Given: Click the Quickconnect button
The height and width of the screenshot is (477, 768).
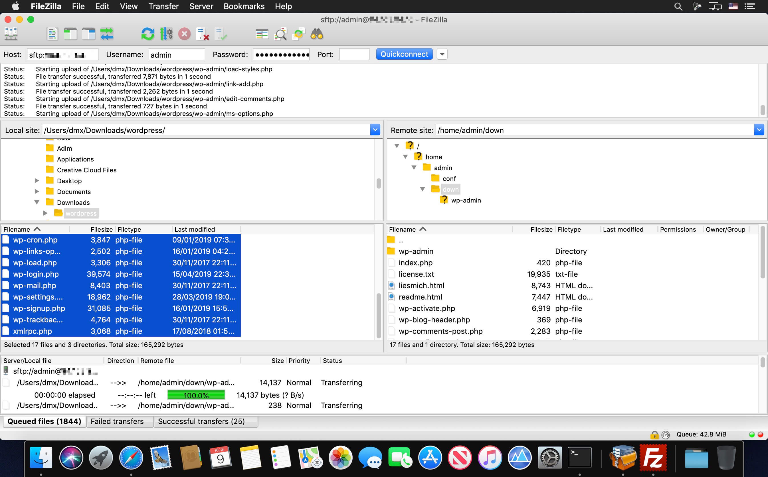Looking at the screenshot, I should pos(404,54).
